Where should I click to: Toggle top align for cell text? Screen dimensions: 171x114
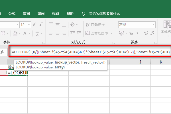click(51, 25)
